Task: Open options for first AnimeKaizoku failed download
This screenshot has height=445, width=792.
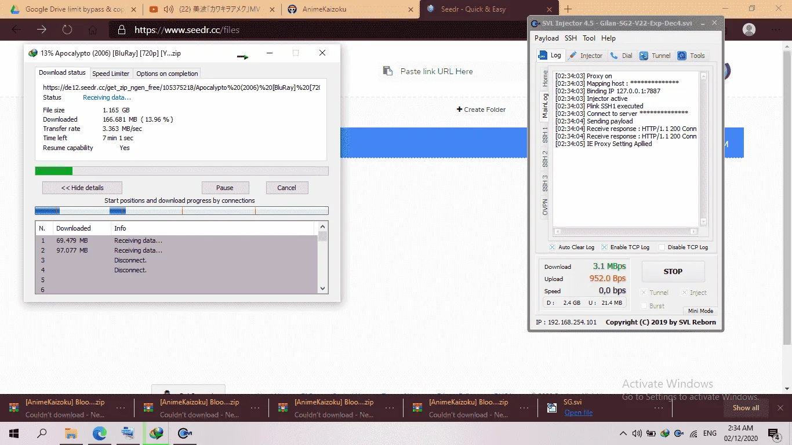Action: (121, 407)
